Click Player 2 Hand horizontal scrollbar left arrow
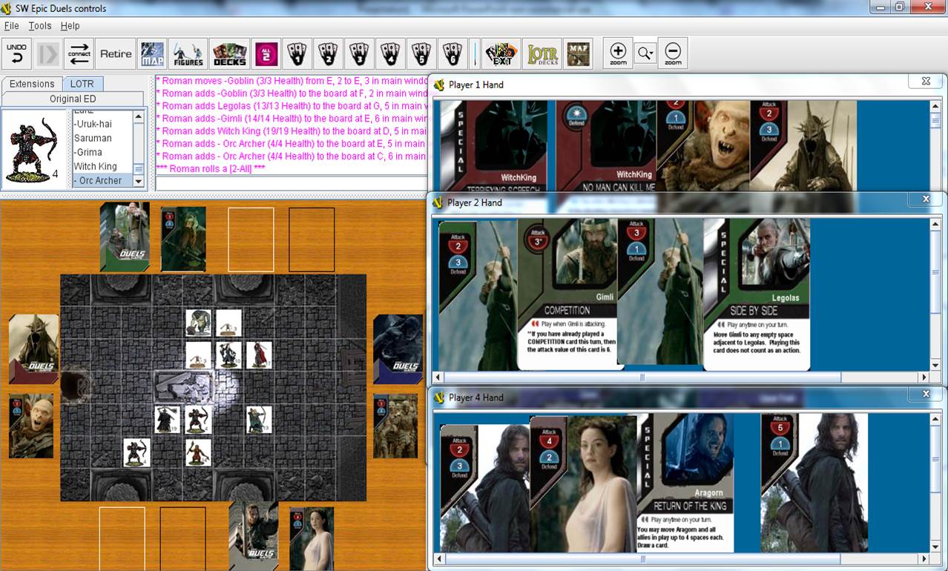Screen dimensions: 948x571 [438, 377]
